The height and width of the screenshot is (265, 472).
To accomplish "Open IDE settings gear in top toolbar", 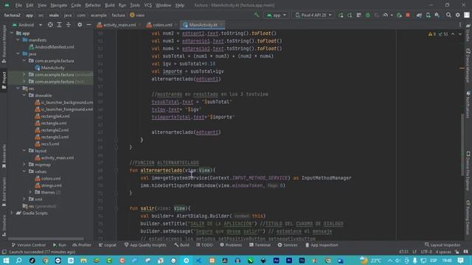I will point(457,15).
